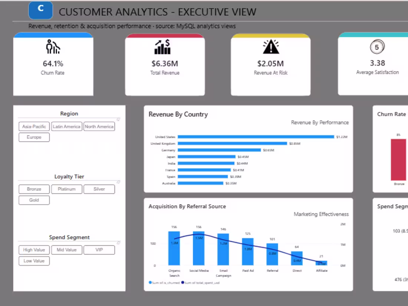The width and height of the screenshot is (408, 306).
Task: Choose Low Value spend segment
Action: [x=34, y=261]
